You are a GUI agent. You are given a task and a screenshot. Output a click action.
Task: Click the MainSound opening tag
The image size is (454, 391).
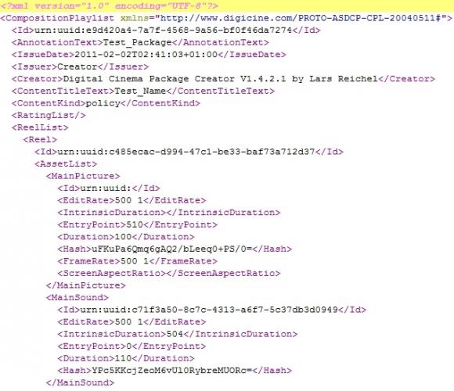point(77,298)
